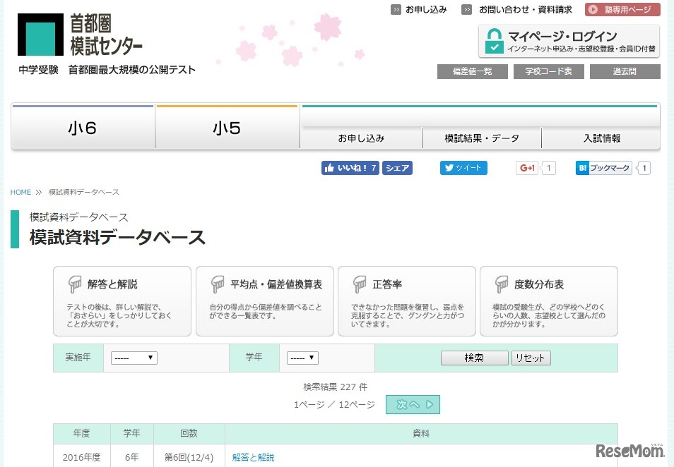Click the padlock icon on マイページ・ログイン
The height and width of the screenshot is (467, 674).
494,41
